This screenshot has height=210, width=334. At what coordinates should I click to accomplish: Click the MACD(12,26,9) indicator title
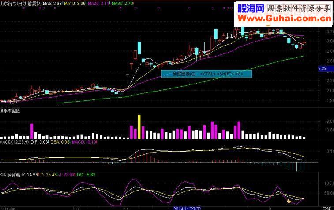pyautogui.click(x=14, y=142)
